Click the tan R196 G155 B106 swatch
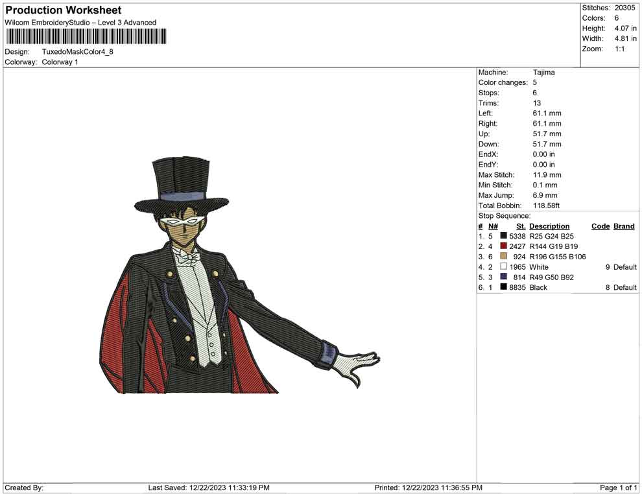The image size is (642, 494). 504,256
